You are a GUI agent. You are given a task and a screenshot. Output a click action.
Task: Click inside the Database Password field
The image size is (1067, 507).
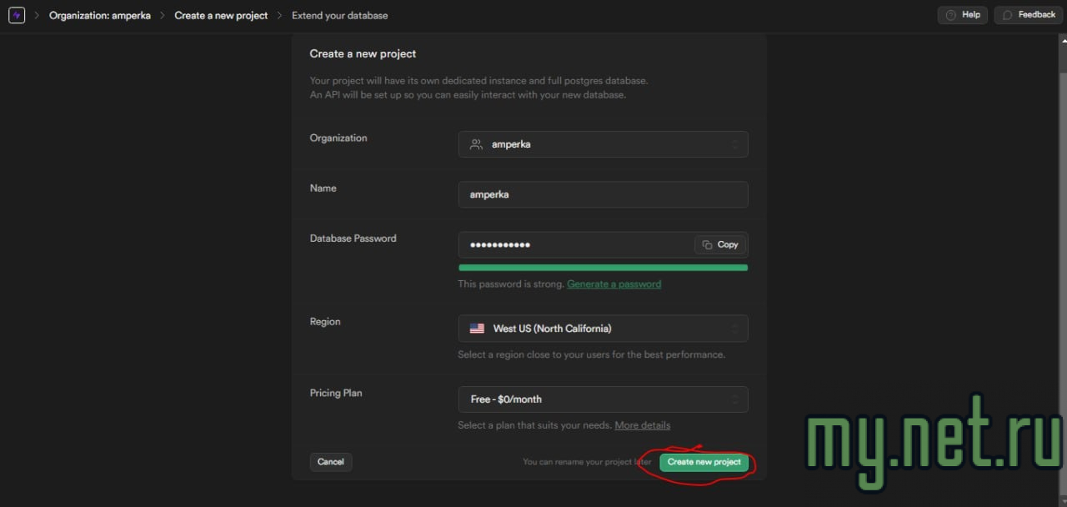pyautogui.click(x=575, y=244)
